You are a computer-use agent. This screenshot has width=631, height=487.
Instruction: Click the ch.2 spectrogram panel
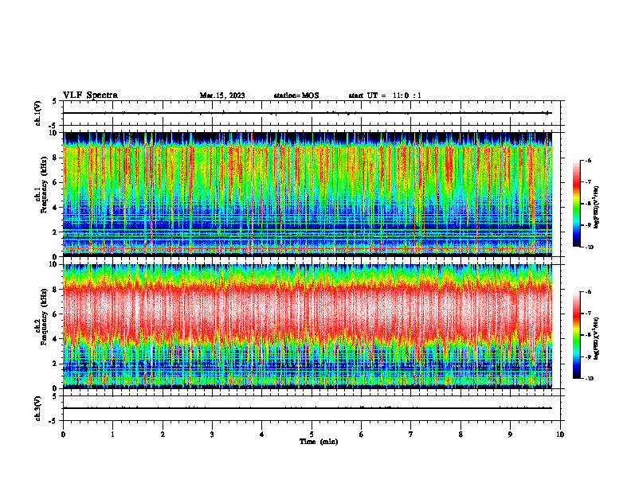tap(308, 326)
